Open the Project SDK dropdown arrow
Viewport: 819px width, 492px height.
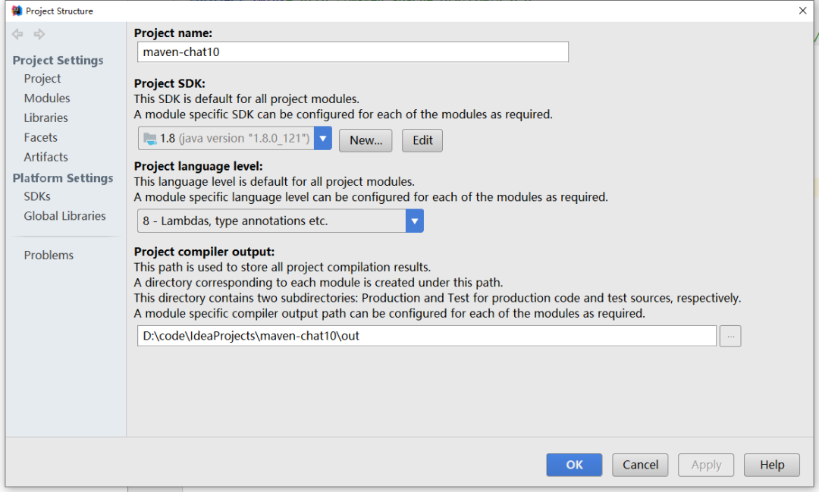tap(323, 139)
